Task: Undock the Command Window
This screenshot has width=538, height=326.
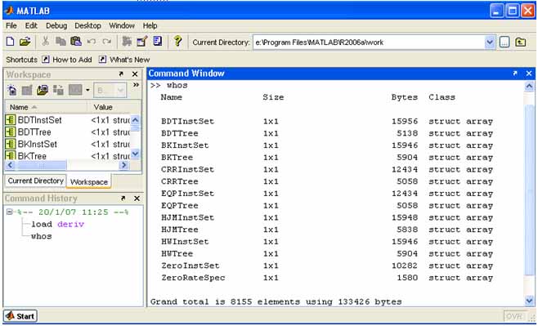Action: (515, 73)
